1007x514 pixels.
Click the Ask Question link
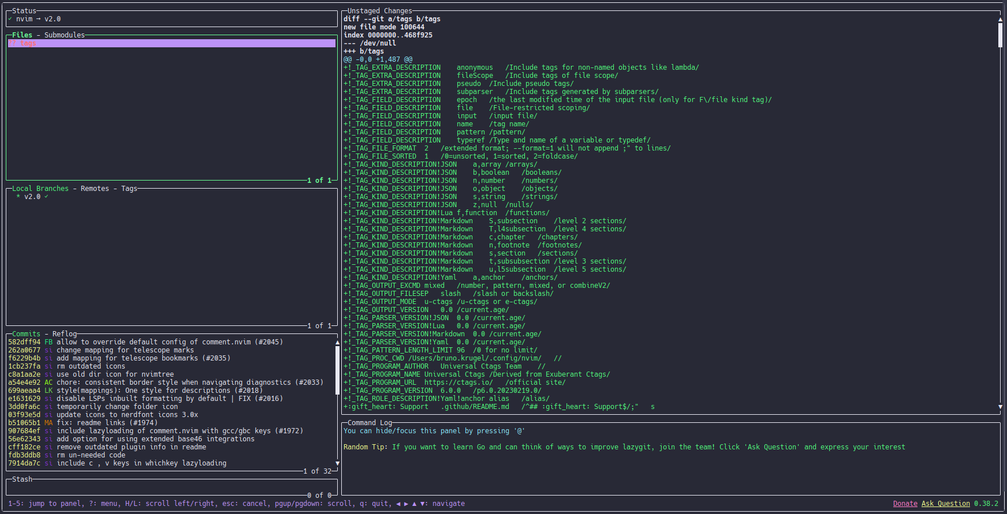coord(946,504)
